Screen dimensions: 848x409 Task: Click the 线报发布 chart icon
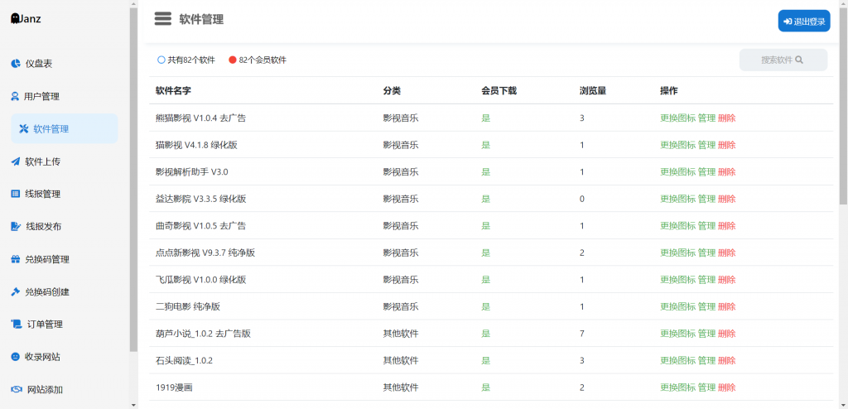[x=17, y=227]
